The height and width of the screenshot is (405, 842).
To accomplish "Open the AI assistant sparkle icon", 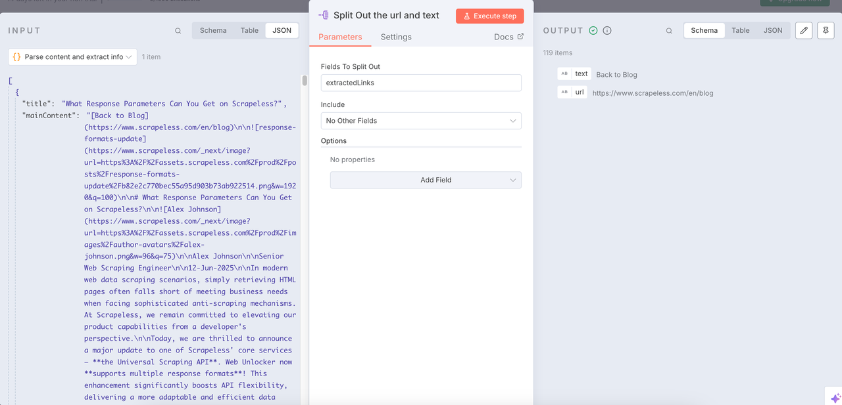I will (x=835, y=398).
